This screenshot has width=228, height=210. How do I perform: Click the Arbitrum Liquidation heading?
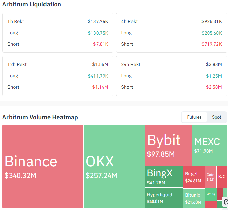tap(32, 4)
